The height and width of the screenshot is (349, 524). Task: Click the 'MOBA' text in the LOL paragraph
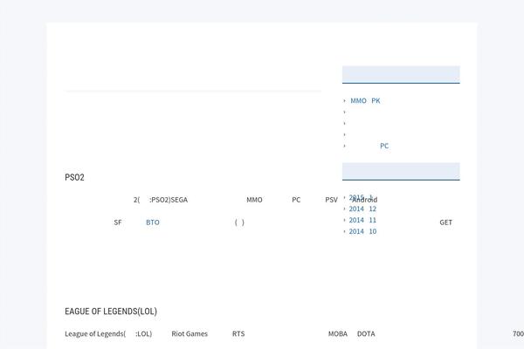(x=338, y=333)
